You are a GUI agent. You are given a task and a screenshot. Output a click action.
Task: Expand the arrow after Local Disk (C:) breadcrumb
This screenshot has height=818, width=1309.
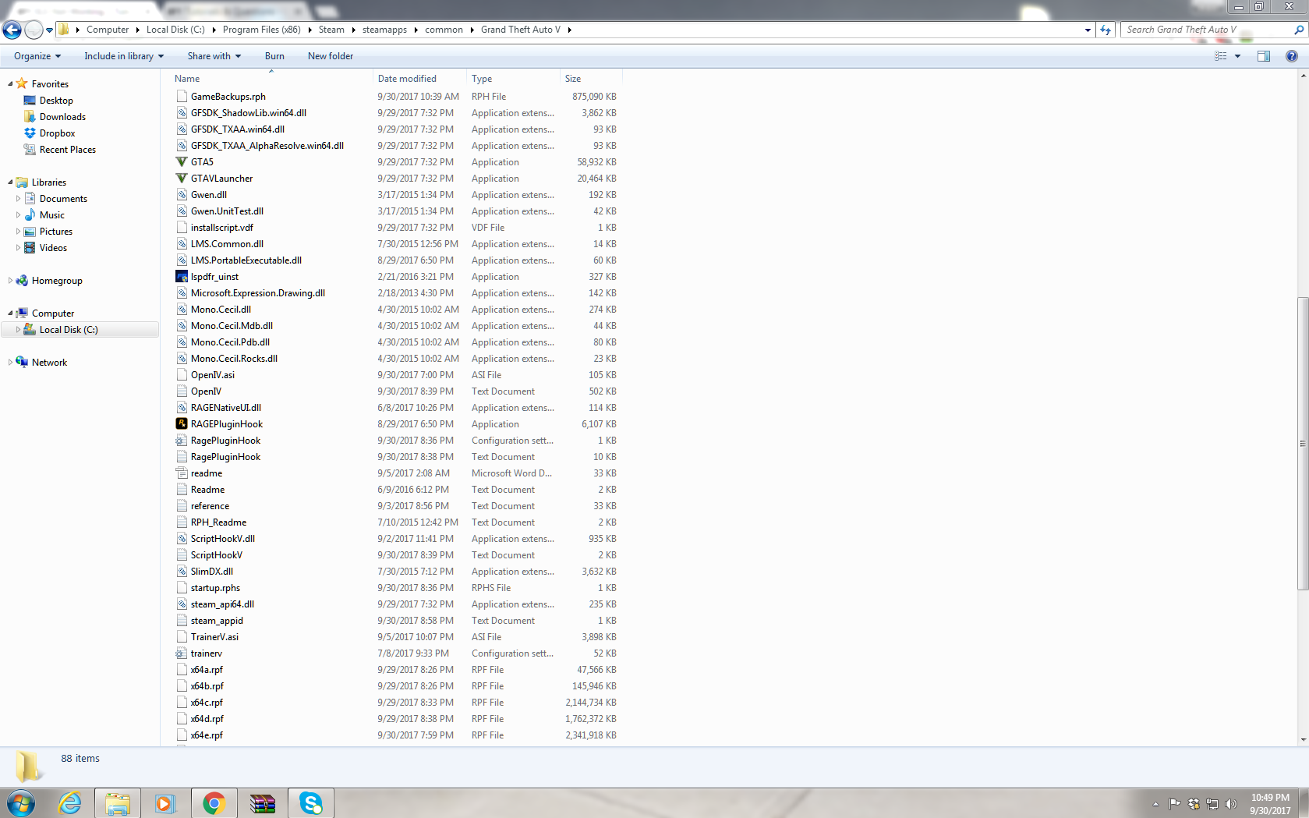213,30
